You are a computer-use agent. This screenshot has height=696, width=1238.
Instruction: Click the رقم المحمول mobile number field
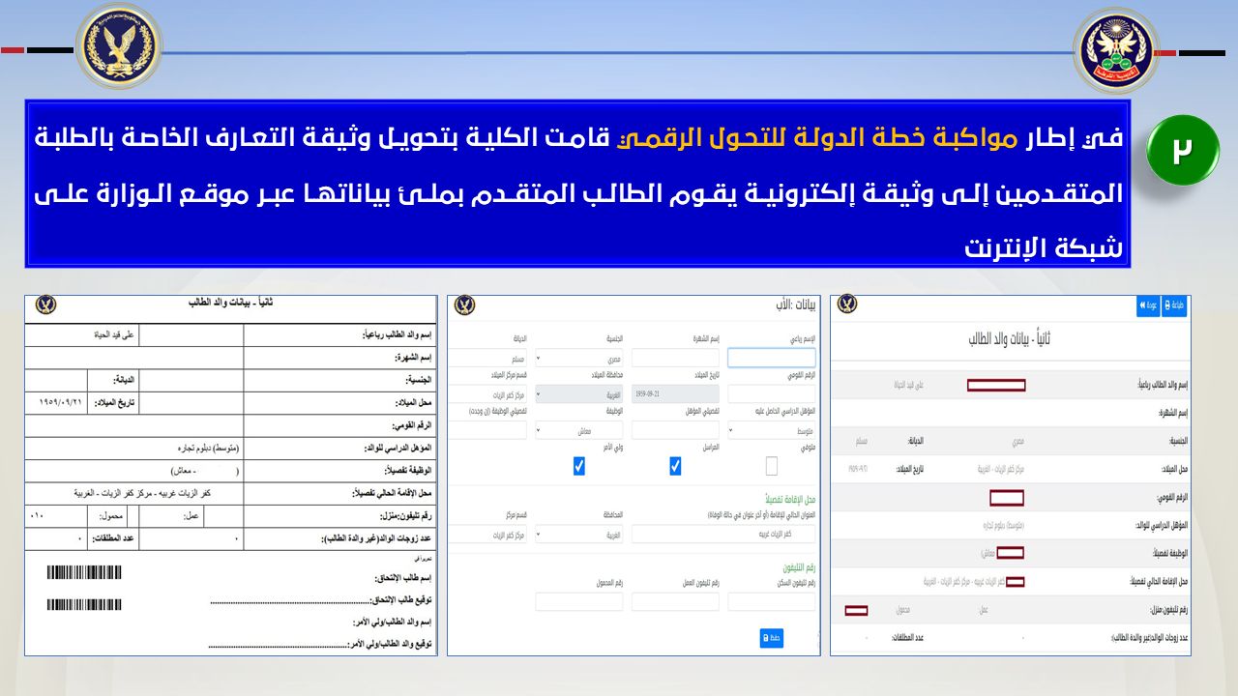578,601
